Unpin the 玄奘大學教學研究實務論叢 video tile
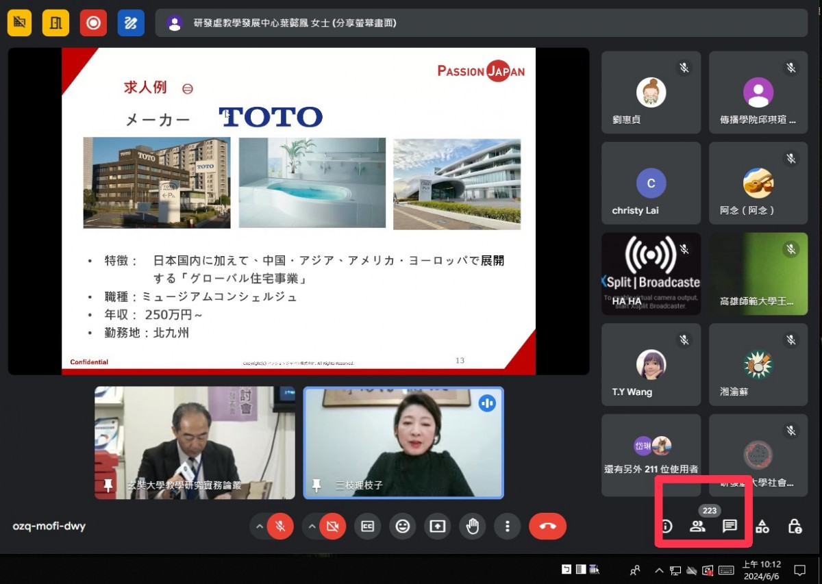 point(108,485)
